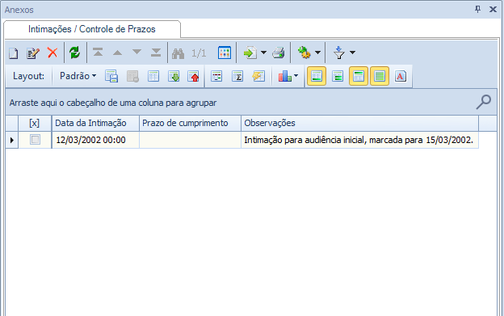
Task: Open export options dropdown arrow
Action: click(263, 53)
